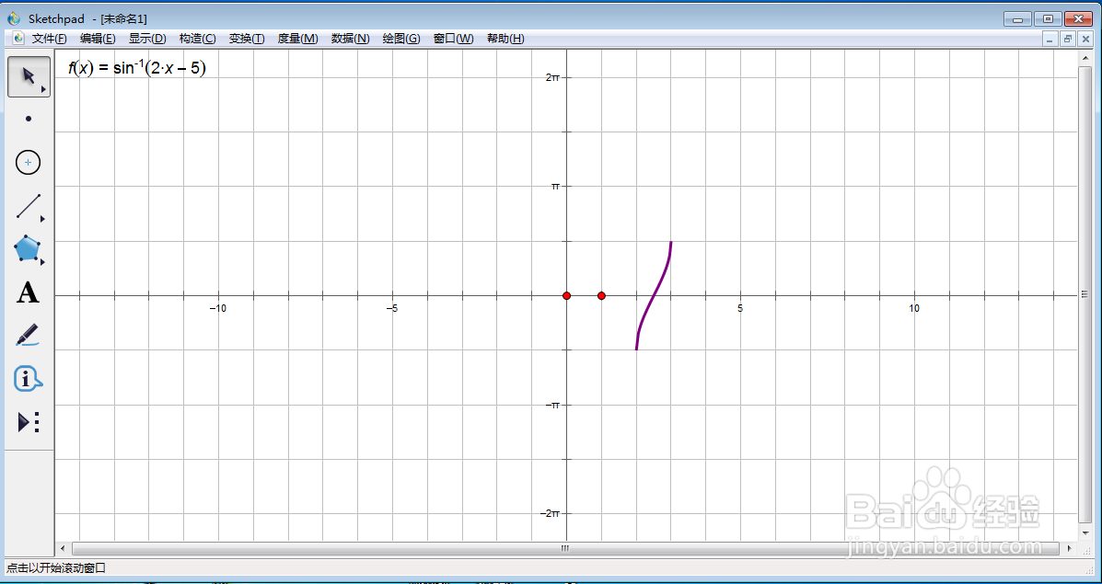The image size is (1102, 584).
Task: Click vertical scrollbar up arrow
Action: pos(1084,57)
